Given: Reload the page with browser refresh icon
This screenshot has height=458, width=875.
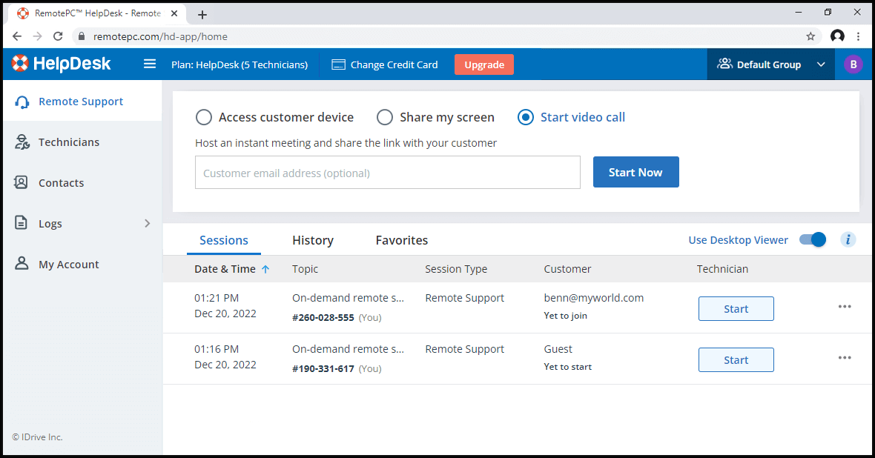Looking at the screenshot, I should pyautogui.click(x=59, y=36).
